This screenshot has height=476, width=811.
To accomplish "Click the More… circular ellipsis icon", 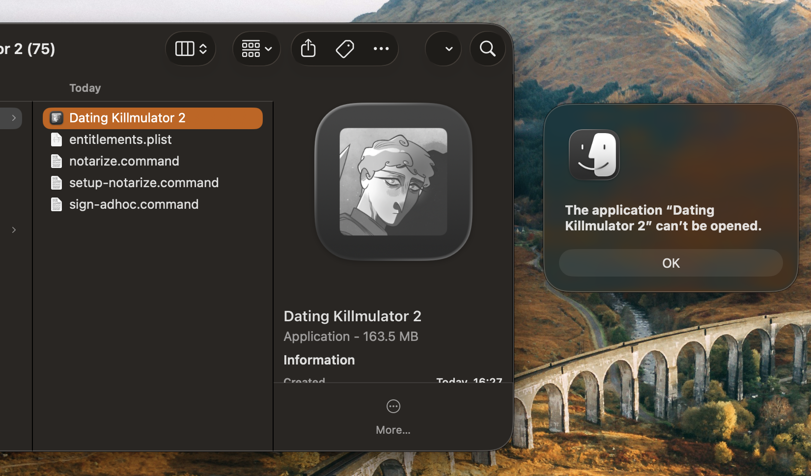I will (393, 406).
